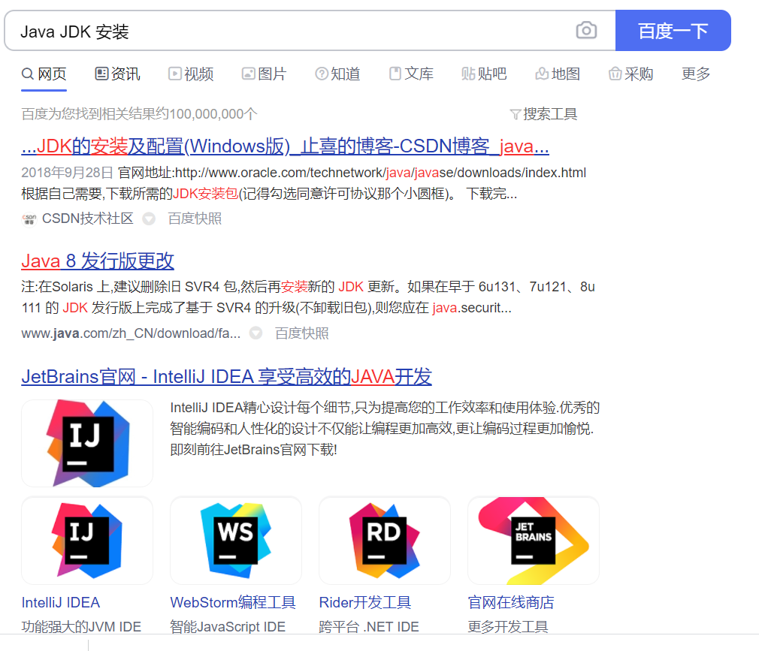Expand the dropdown arrow beside CSDN技术社区
The image size is (759, 651).
click(x=149, y=219)
